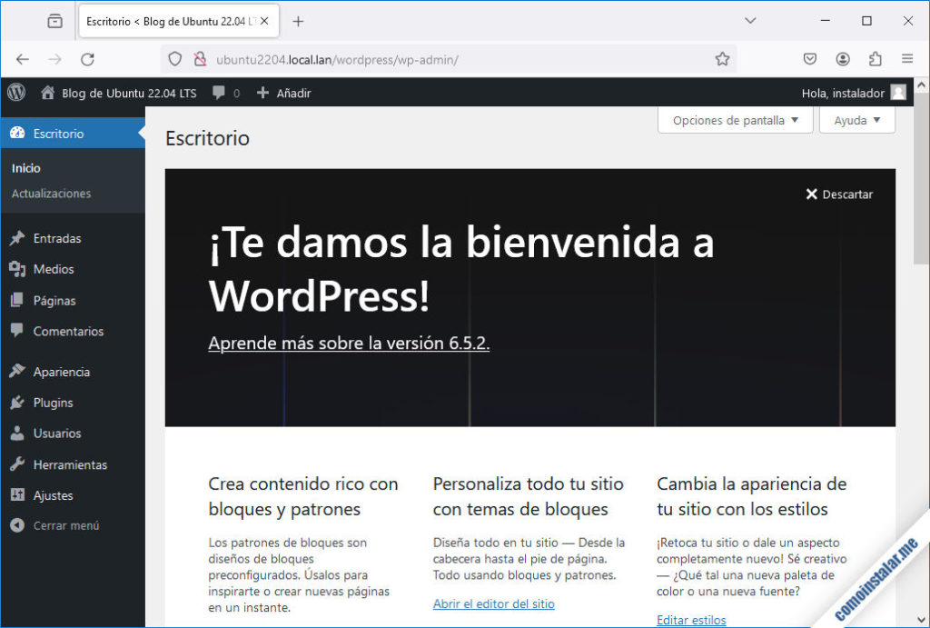Open the comments bubble icon in admin bar
The image size is (930, 628).
point(219,93)
